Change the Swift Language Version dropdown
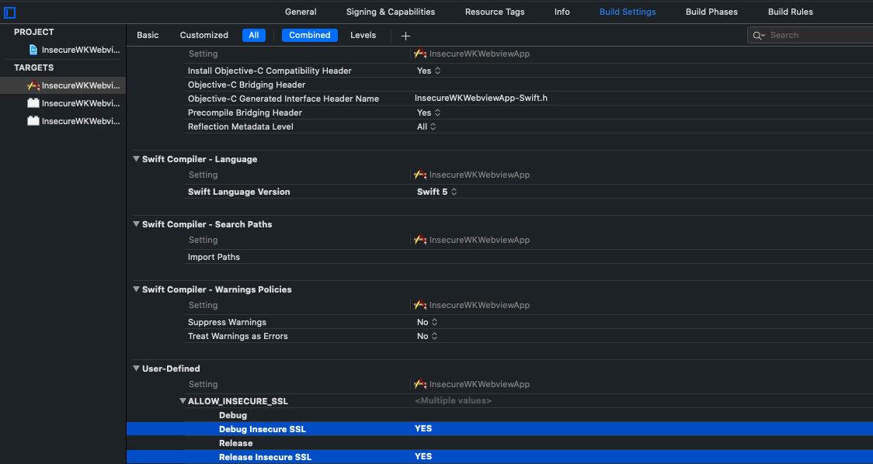This screenshot has height=464, width=873. coord(437,192)
